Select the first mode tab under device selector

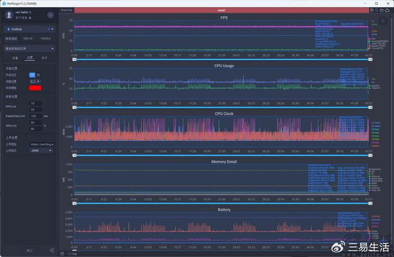(11, 39)
